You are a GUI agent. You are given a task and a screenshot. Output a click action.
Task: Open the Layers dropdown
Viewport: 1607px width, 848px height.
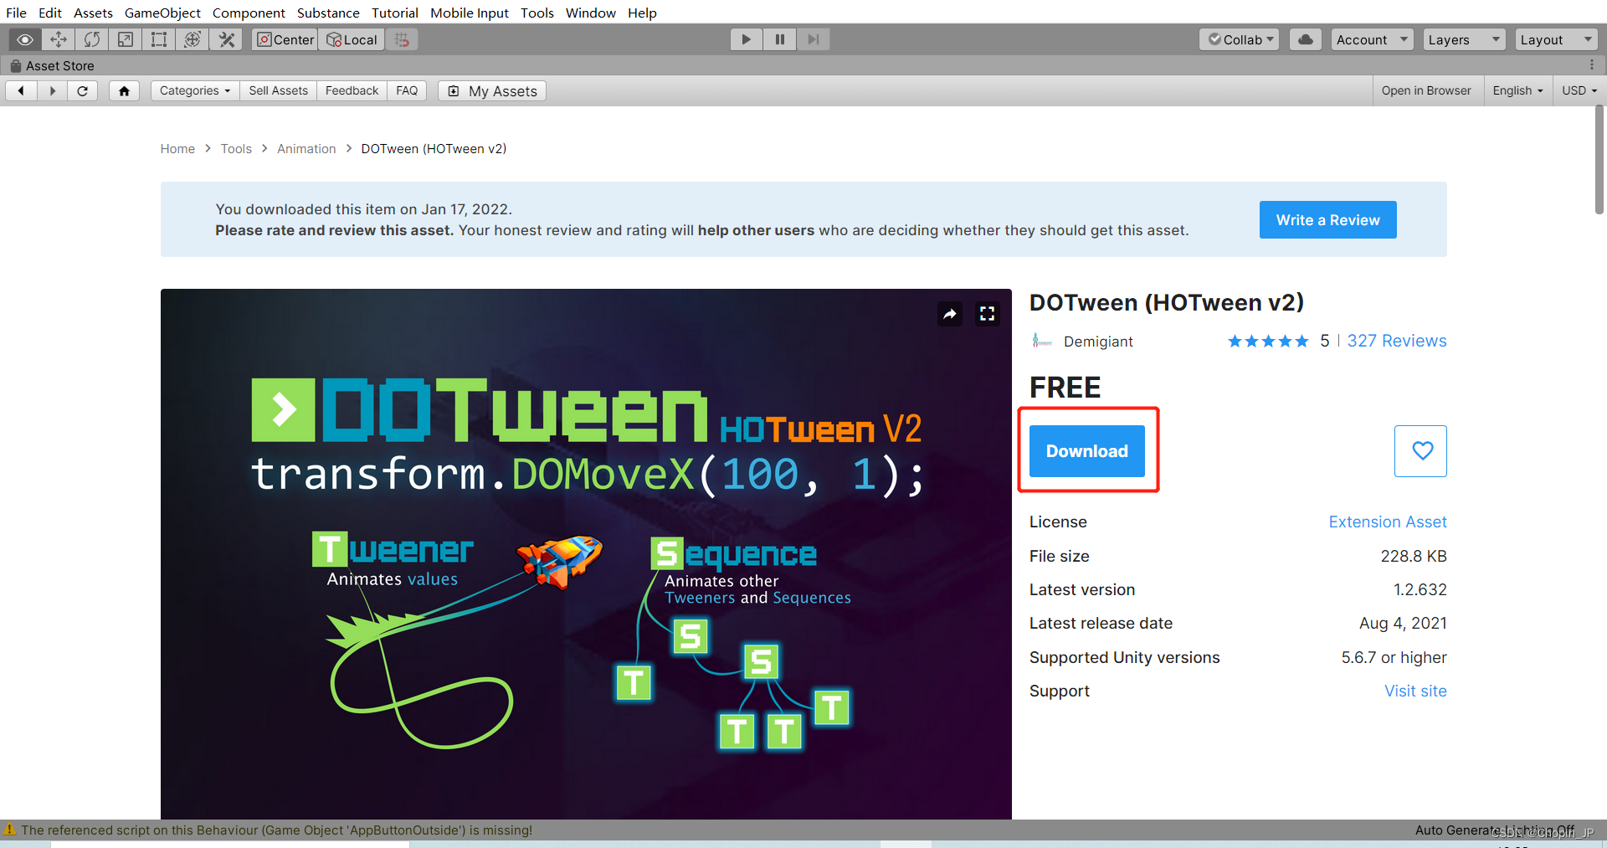tap(1465, 39)
